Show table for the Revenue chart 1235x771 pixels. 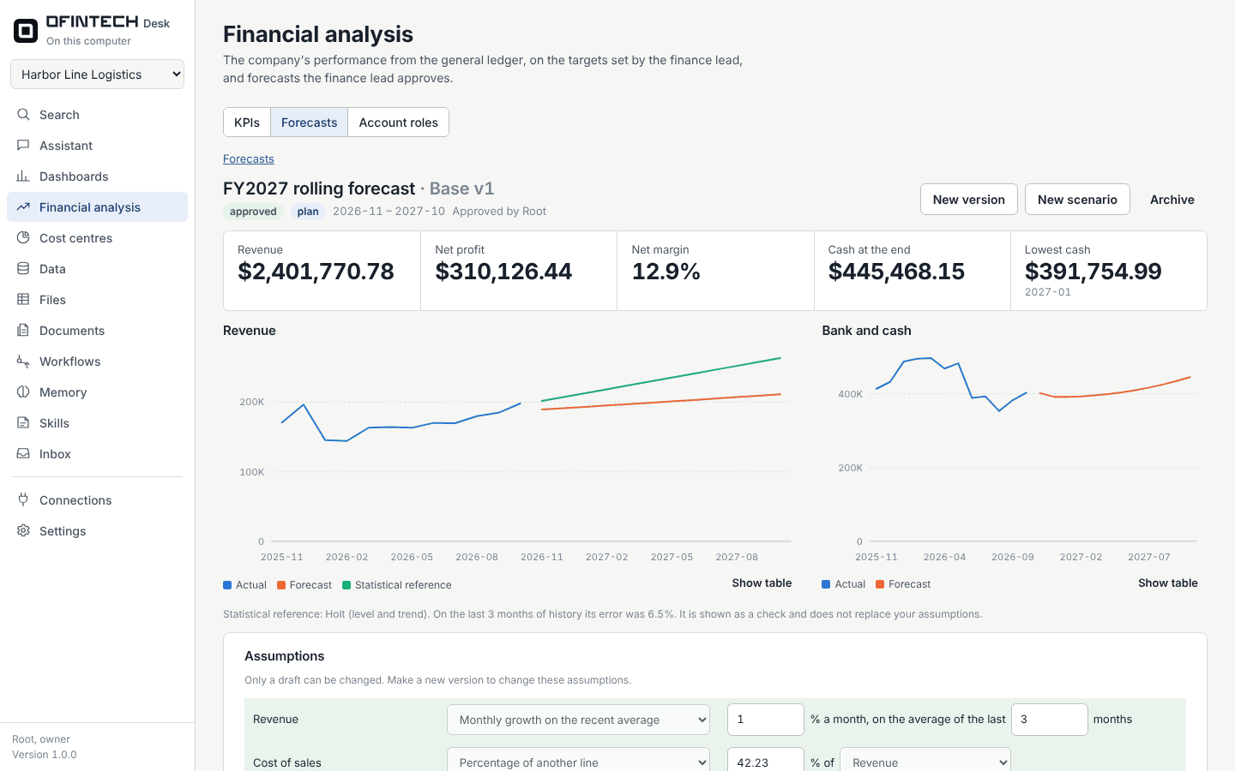(762, 583)
